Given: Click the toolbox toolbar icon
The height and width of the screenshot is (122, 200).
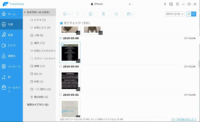Looking at the screenshot, I should click(129, 14).
